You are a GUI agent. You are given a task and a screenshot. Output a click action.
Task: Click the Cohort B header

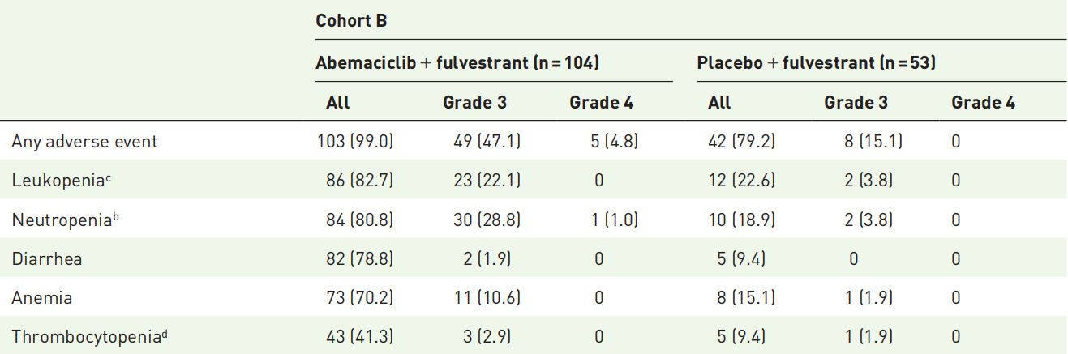click(x=351, y=21)
